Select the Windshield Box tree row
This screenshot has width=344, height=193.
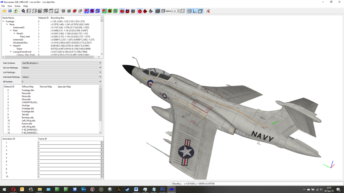[20, 43]
